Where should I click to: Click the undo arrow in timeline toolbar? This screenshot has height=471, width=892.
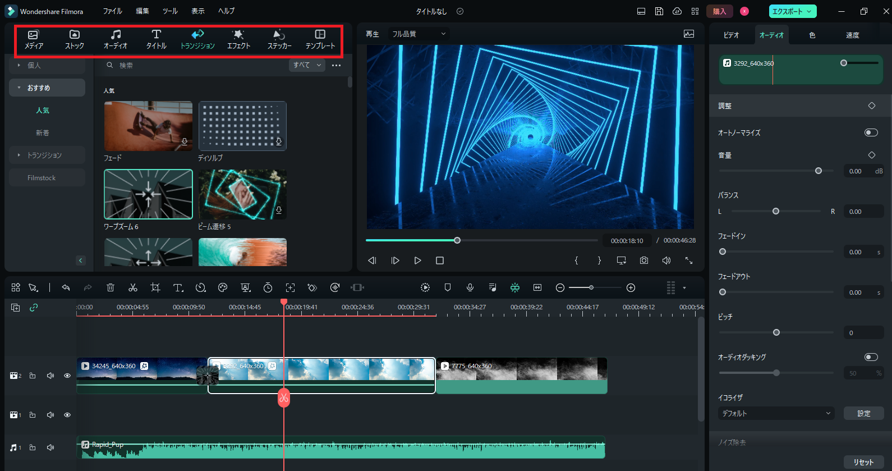[66, 288]
